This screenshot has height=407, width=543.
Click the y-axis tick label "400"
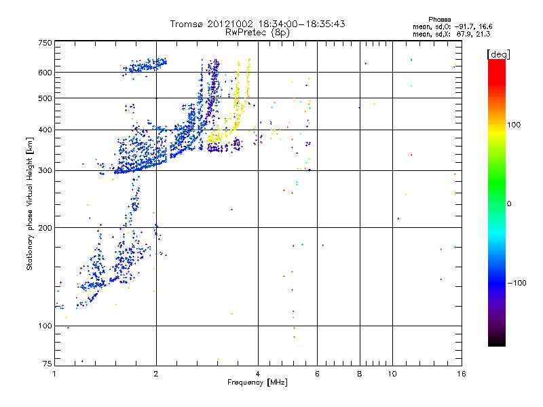point(45,130)
